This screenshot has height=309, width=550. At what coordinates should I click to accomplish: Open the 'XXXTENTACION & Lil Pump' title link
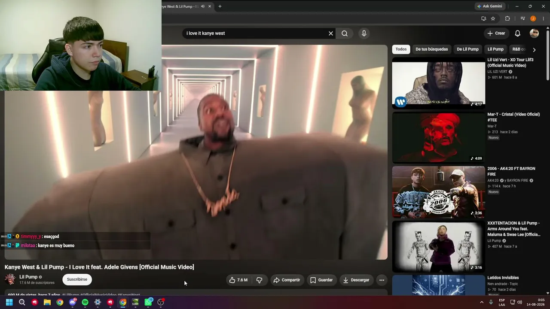pyautogui.click(x=514, y=229)
